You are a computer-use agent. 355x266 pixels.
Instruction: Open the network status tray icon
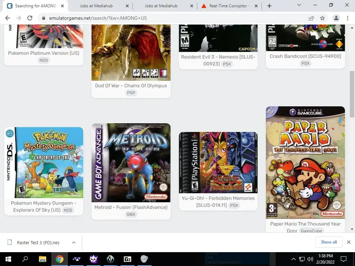[302, 259]
